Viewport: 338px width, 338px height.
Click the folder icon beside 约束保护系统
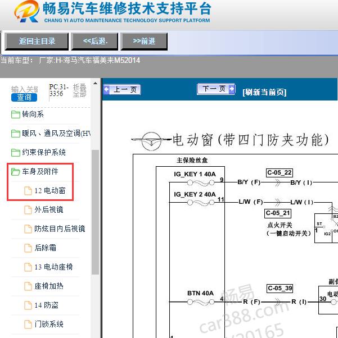[16, 153]
